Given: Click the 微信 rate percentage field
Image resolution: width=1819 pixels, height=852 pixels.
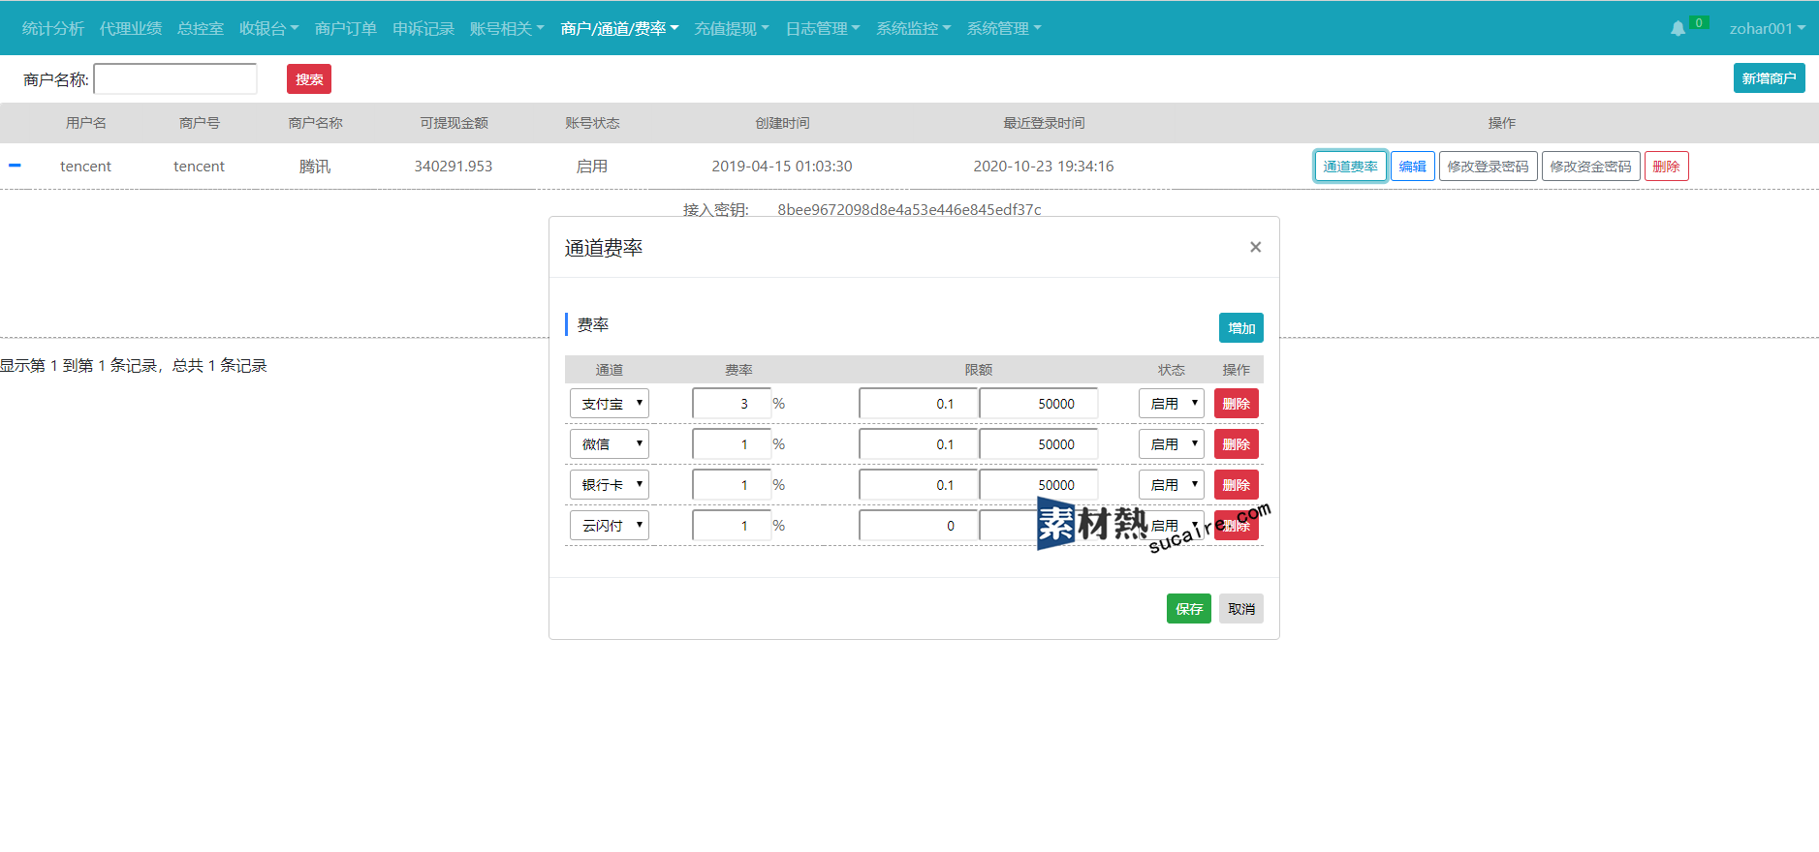Looking at the screenshot, I should (x=732, y=444).
